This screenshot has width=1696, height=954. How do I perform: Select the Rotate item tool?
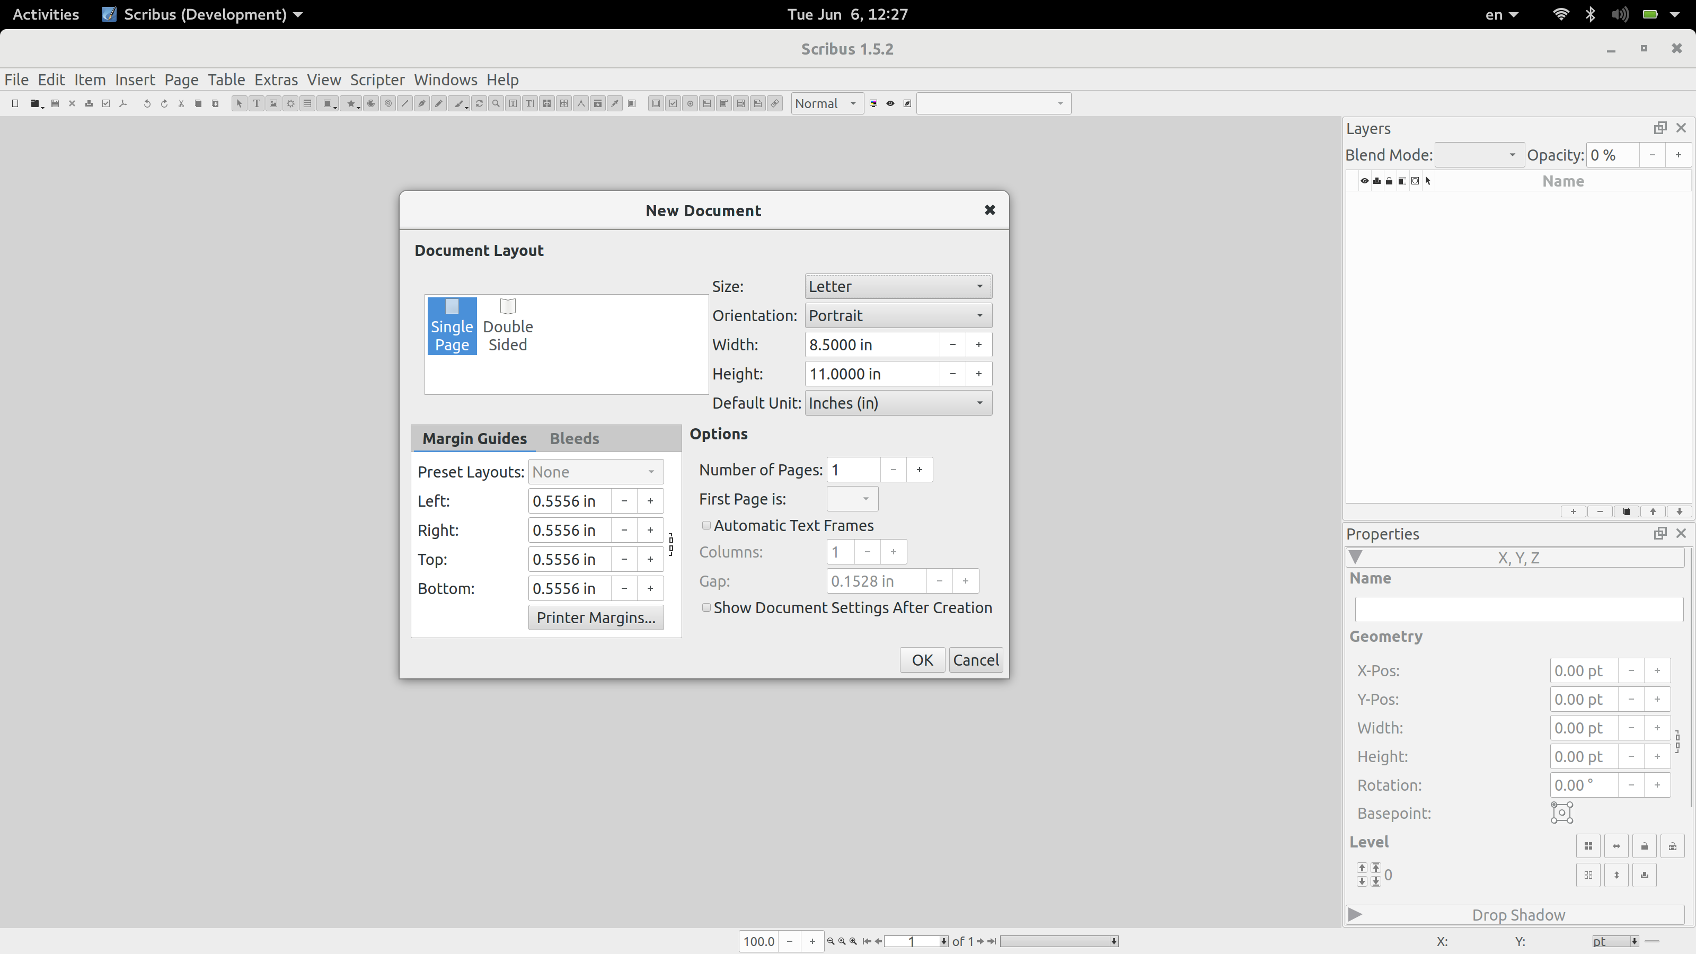479,103
